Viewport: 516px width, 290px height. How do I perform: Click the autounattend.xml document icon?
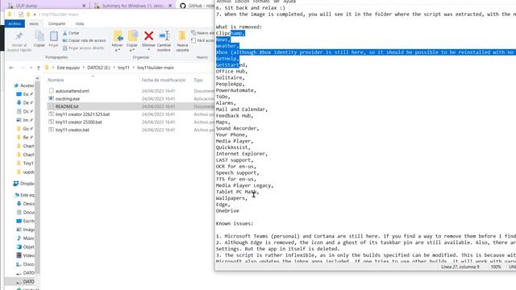pos(51,90)
